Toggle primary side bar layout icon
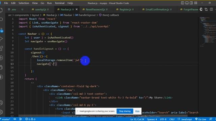This screenshot has width=216, height=121. tap(182, 3)
